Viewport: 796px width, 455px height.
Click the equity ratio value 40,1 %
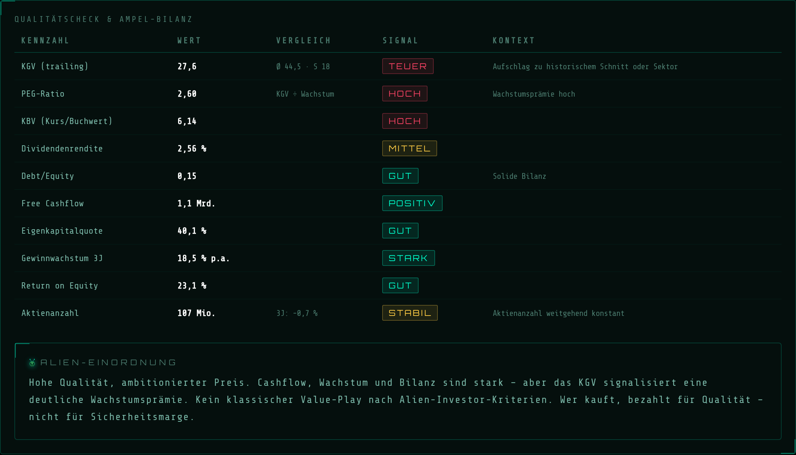192,231
